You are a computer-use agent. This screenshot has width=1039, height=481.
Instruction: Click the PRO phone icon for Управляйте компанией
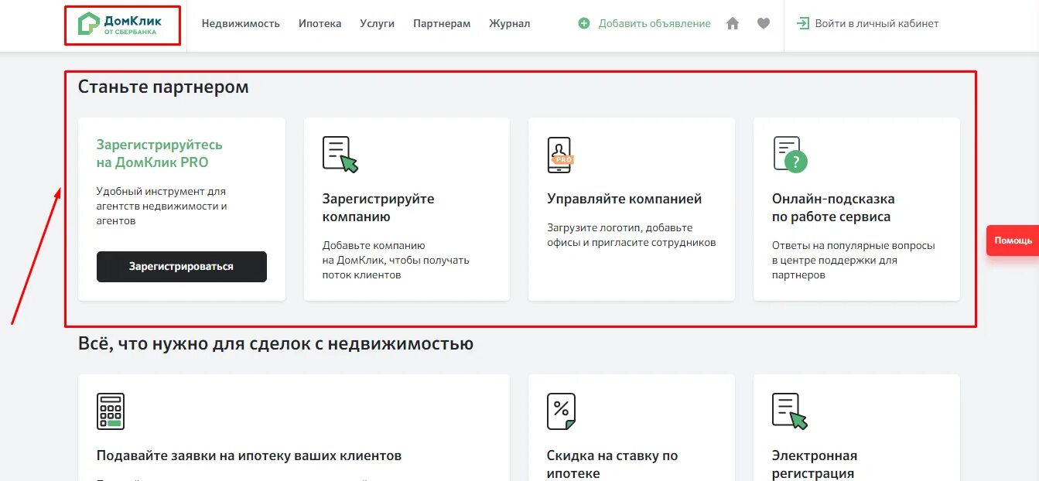point(560,155)
